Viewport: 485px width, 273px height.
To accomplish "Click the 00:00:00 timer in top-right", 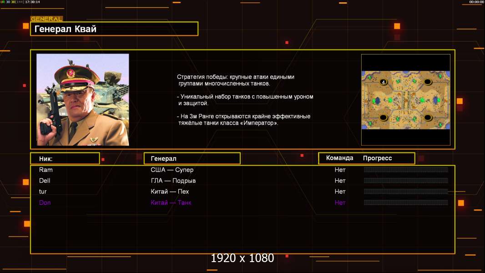I will pyautogui.click(x=476, y=2).
